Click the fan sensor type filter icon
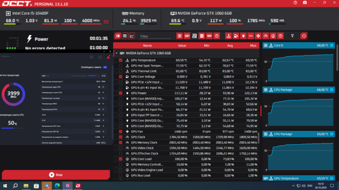 click(x=258, y=36)
